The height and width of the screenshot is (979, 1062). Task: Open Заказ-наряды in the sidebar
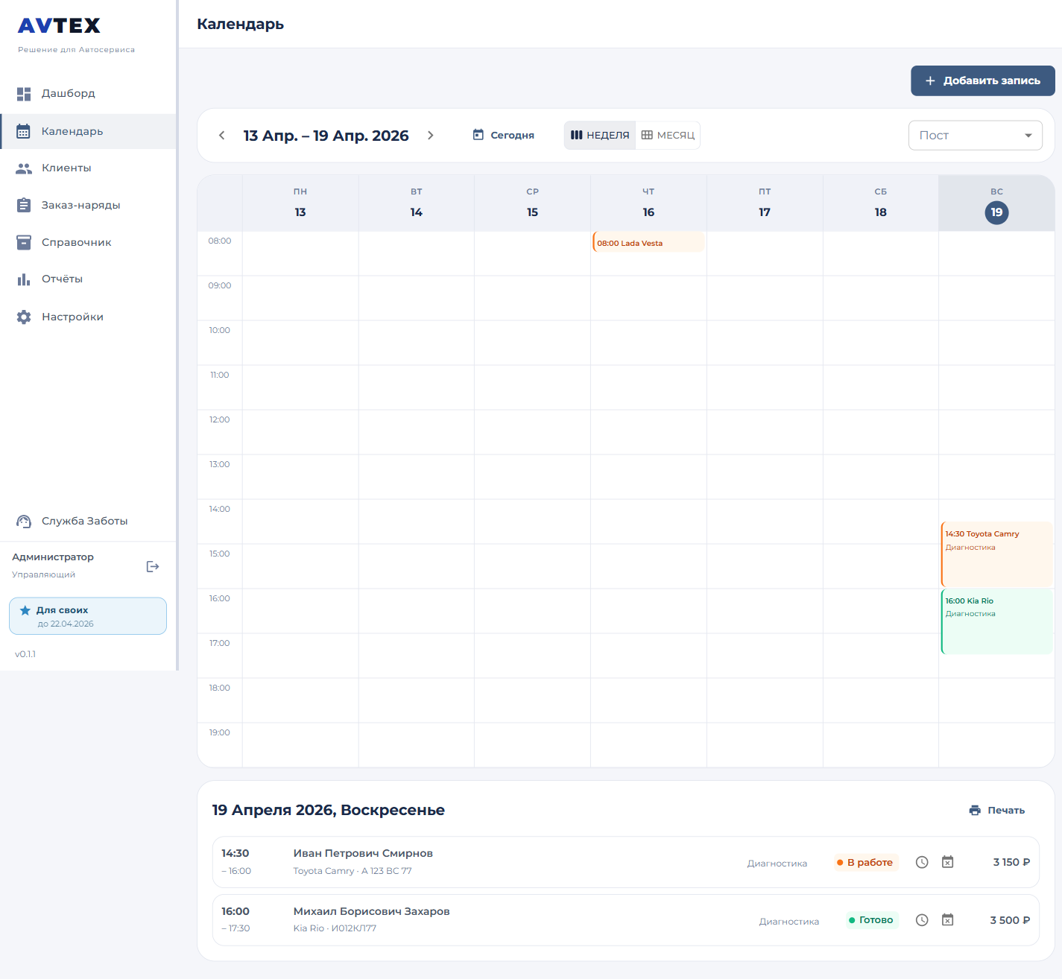click(x=80, y=205)
